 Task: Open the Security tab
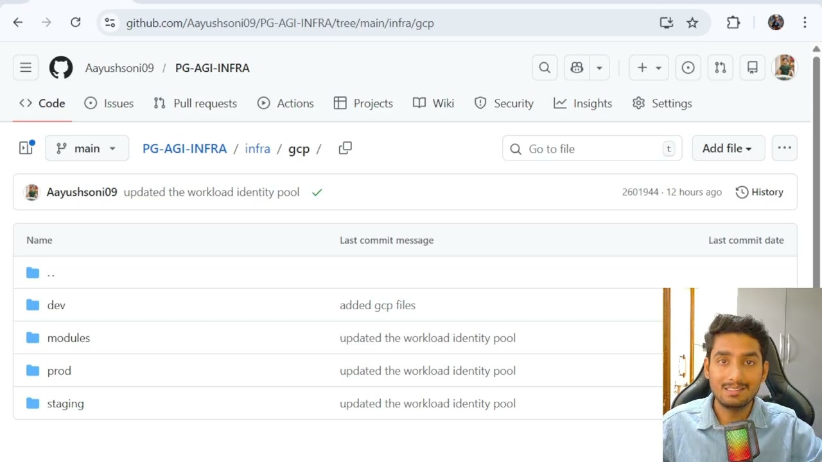[x=504, y=103]
